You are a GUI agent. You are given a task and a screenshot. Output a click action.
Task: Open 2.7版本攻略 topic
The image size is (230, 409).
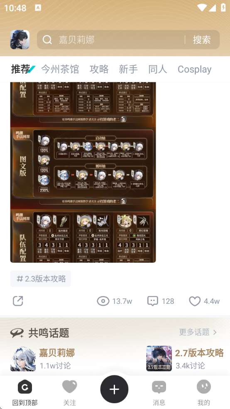coord(185,358)
